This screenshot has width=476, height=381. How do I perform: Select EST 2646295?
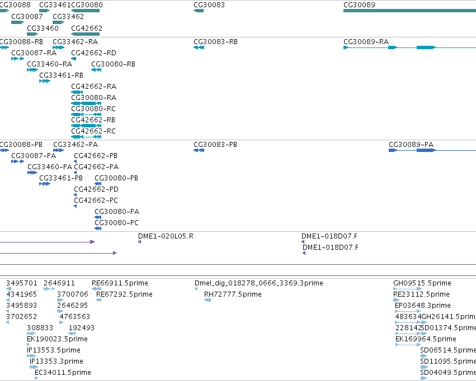point(60,311)
